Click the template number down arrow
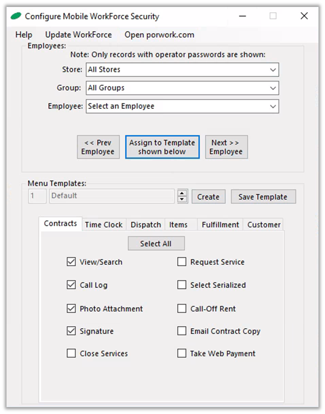 click(183, 199)
